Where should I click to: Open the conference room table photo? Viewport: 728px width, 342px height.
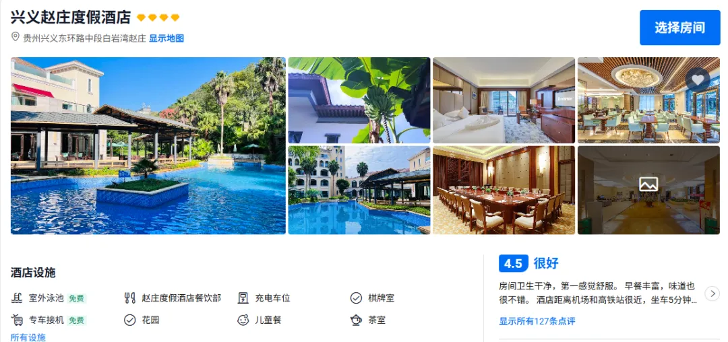504,190
